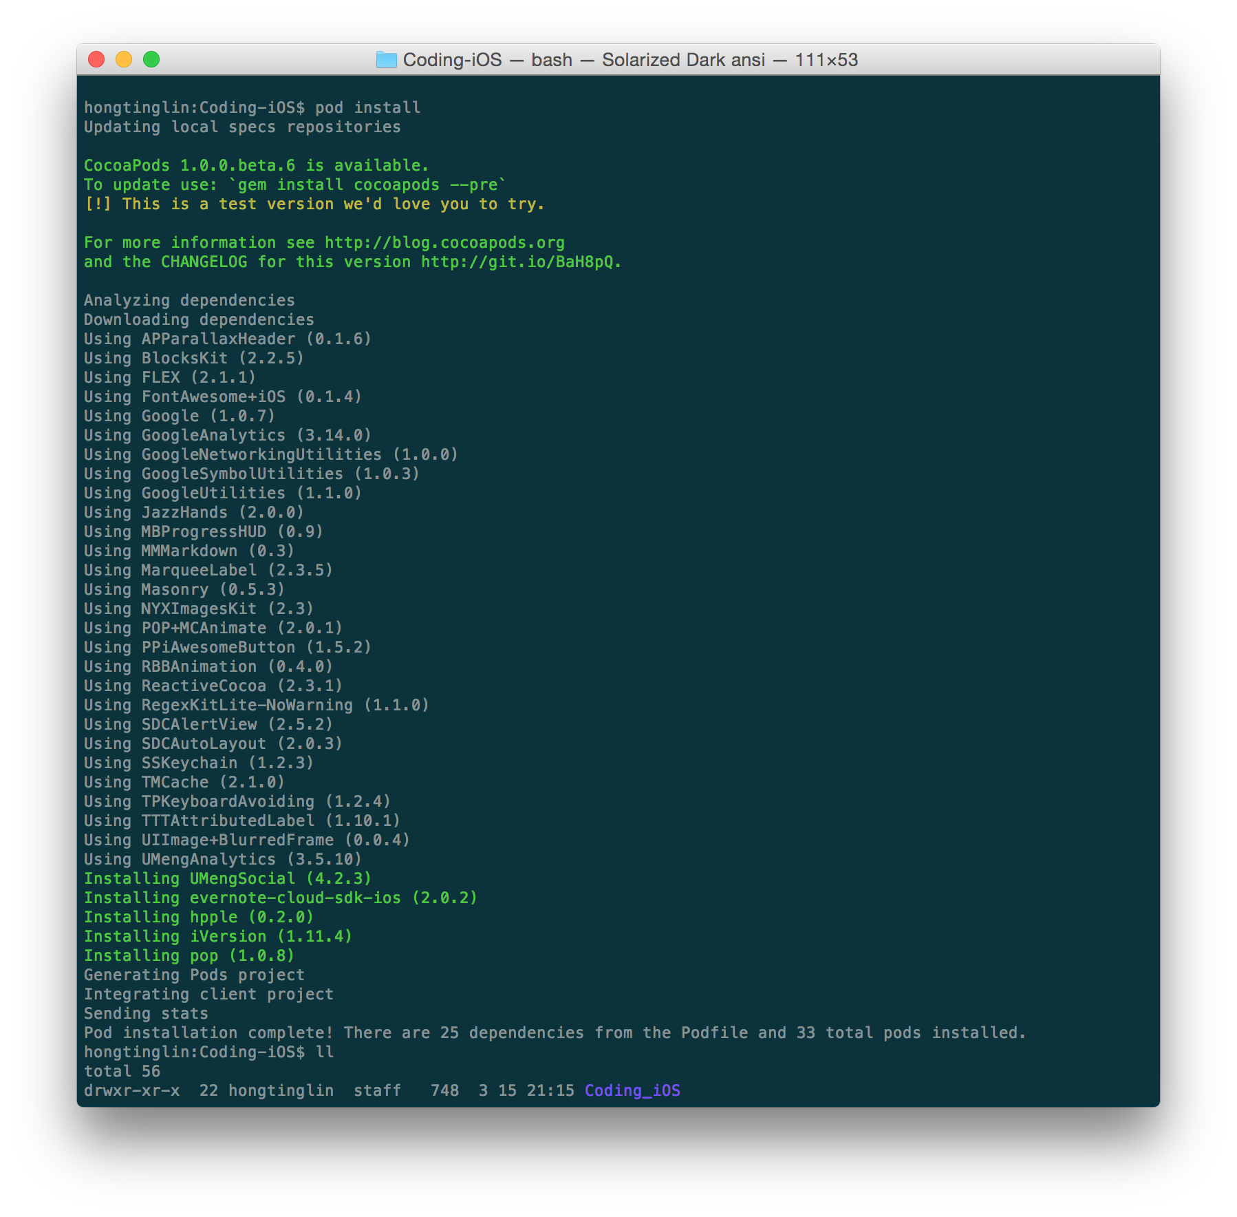The height and width of the screenshot is (1217, 1237).
Task: Click the 'Installing UMengSocial (4.2.3)' line
Action: tap(227, 879)
